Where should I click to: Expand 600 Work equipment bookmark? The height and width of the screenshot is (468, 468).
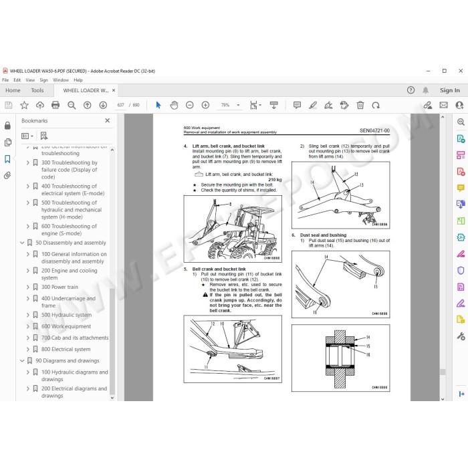(x=28, y=326)
